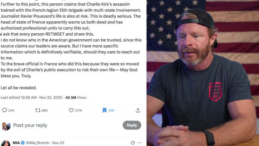Viewport: 259px width, 146px height.
Task: Click the 217K likes count
Action: [78, 110]
